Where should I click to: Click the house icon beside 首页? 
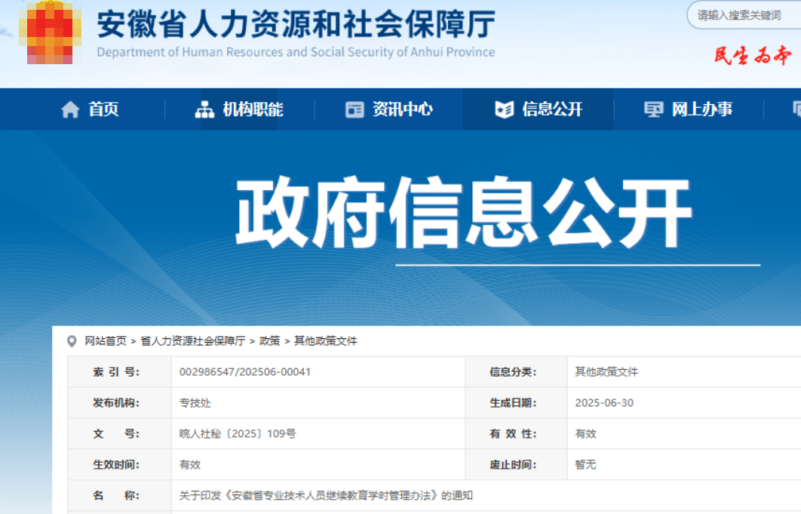[70, 110]
